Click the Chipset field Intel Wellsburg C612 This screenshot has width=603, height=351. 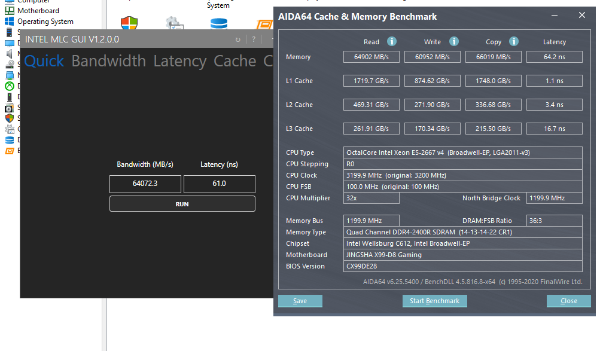pos(462,243)
